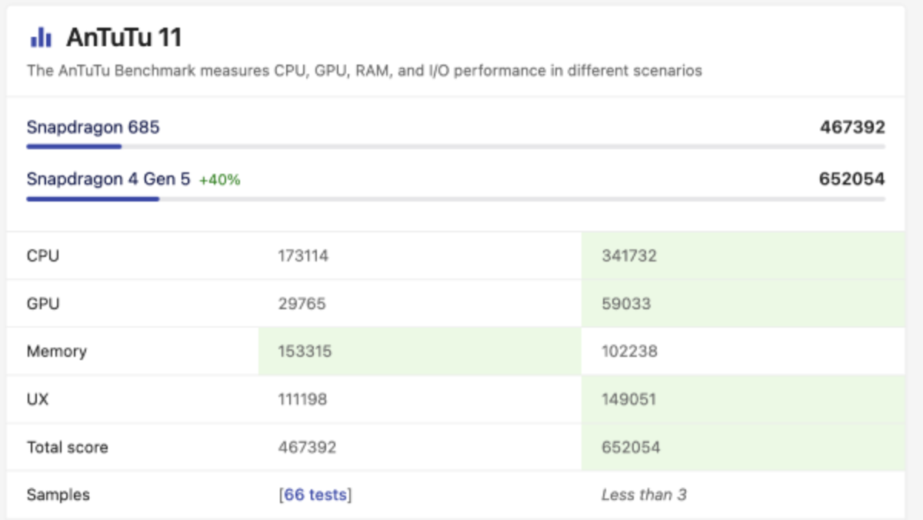Image resolution: width=923 pixels, height=520 pixels.
Task: Click the AnTuTu bar chart icon
Action: click(x=41, y=38)
